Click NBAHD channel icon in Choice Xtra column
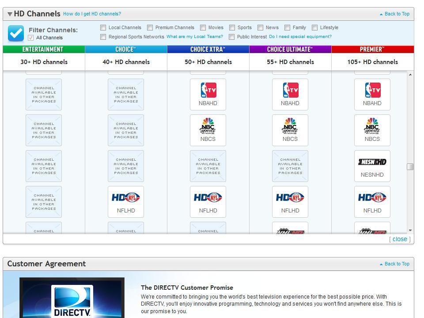This screenshot has width=424, height=318. pyautogui.click(x=208, y=94)
